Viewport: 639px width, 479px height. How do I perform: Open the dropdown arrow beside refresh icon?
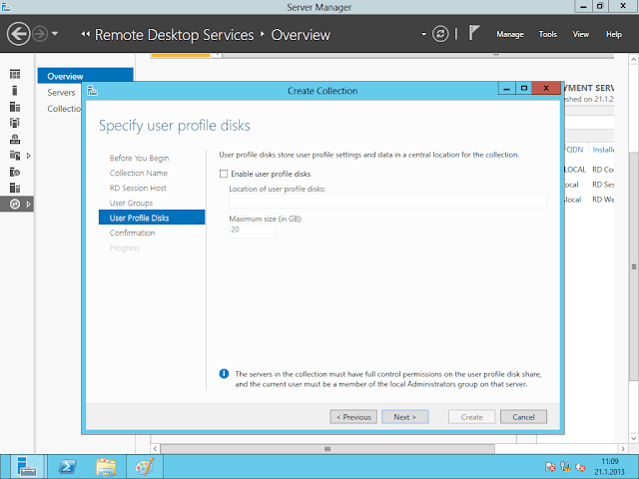point(424,34)
